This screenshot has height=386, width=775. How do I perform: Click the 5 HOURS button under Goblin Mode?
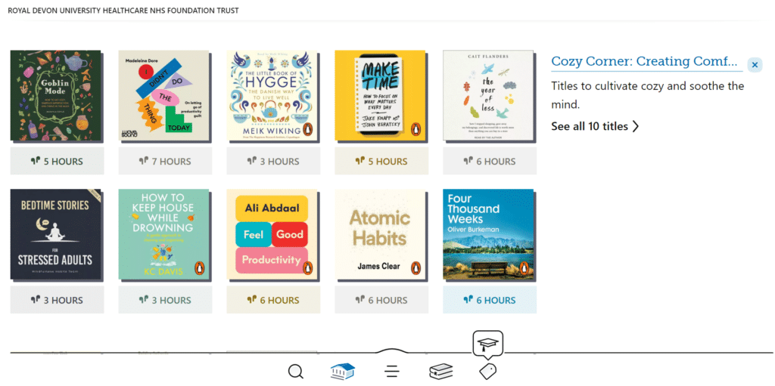click(x=57, y=161)
